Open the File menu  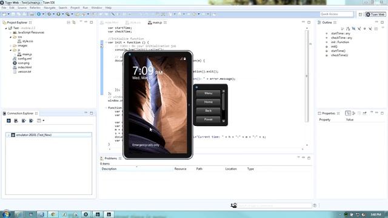[x=4, y=8]
